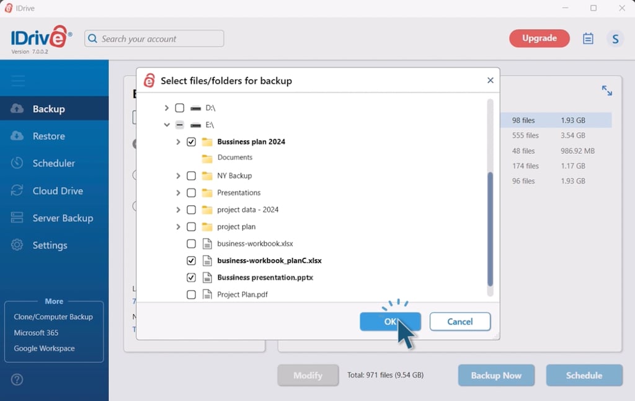Check the Project Plan.pdf checkbox
The height and width of the screenshot is (401, 635).
192,294
